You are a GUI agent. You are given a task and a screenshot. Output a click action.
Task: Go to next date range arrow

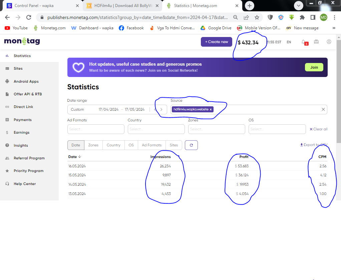pos(161,109)
